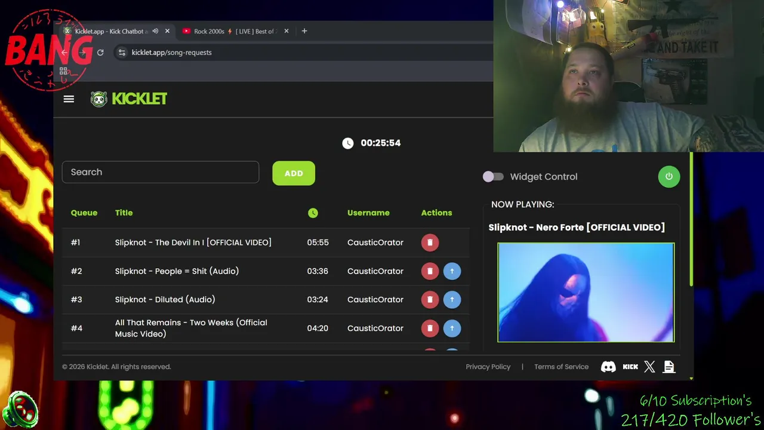Open Kicklet Kick channel link

(630, 367)
